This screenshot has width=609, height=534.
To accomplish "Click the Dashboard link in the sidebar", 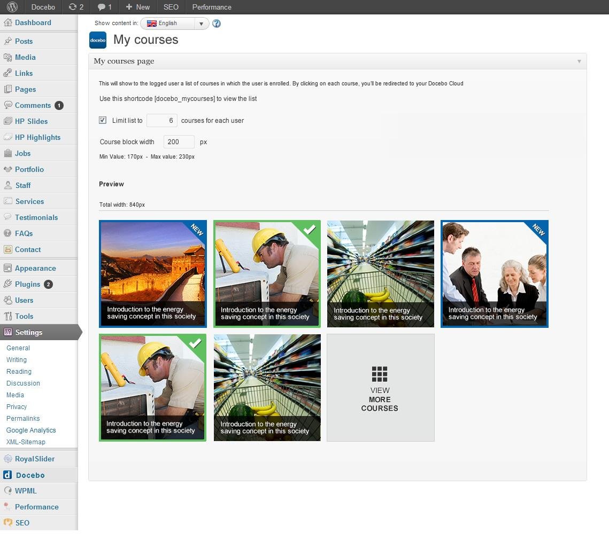I will point(33,22).
